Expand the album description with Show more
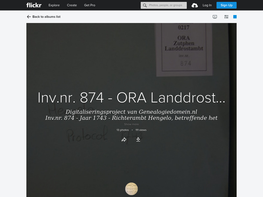This screenshot has height=197, width=263. [131, 124]
